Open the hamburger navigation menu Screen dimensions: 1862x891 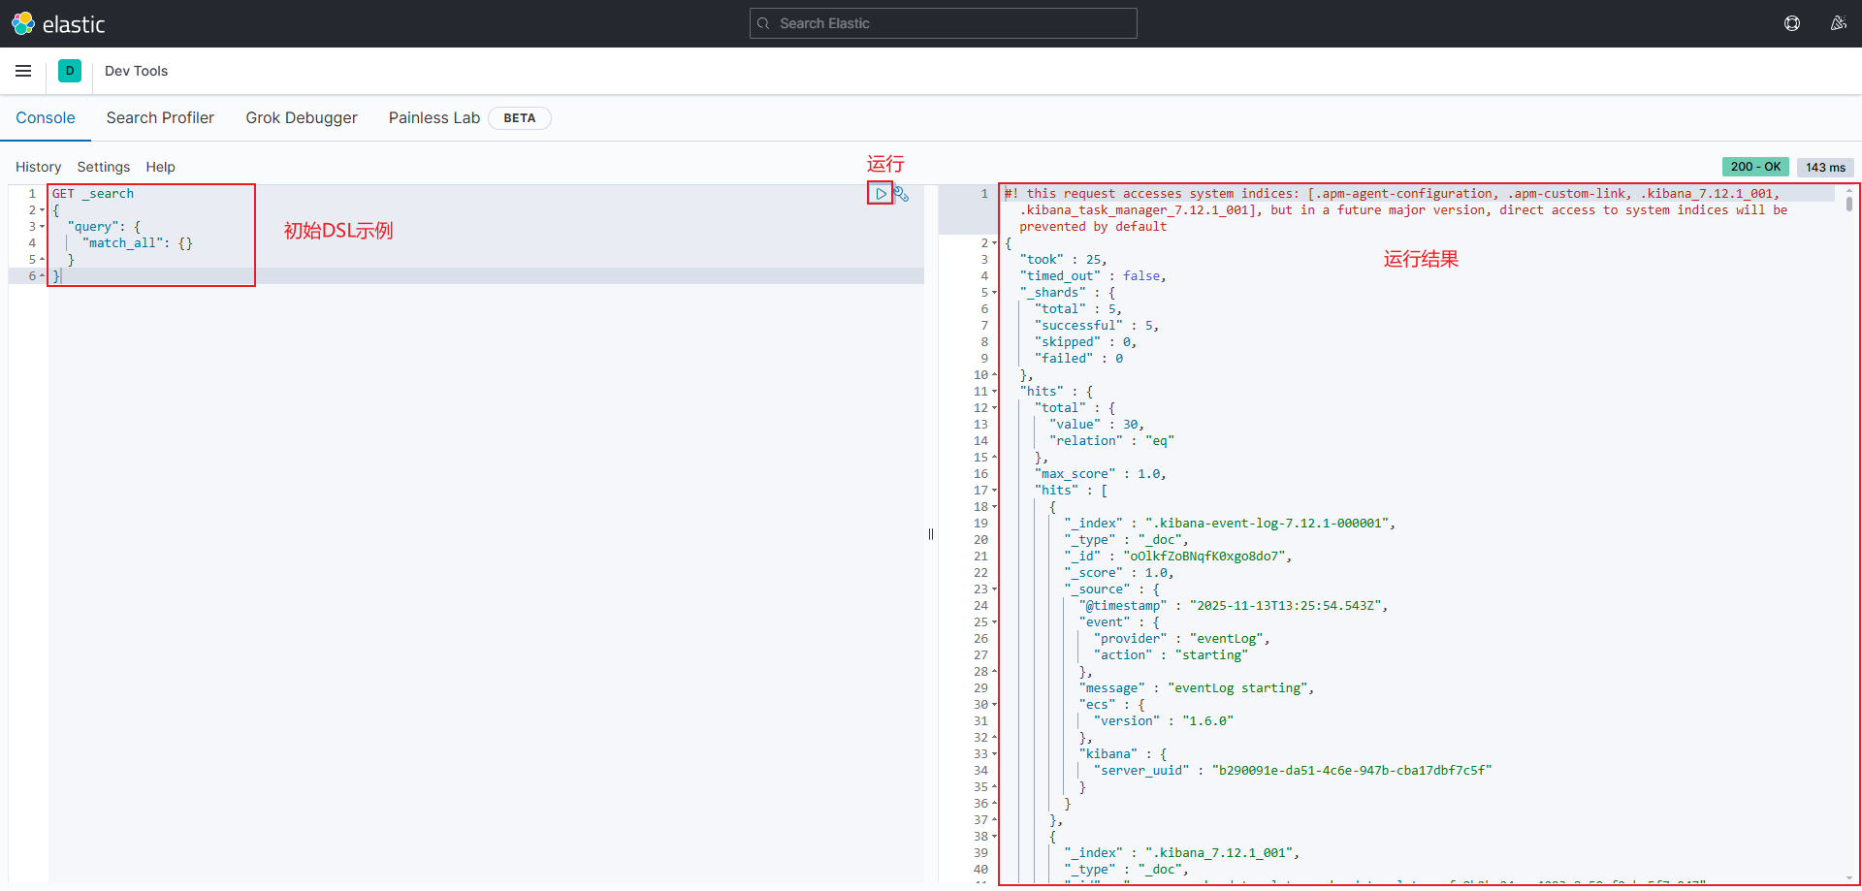point(23,71)
